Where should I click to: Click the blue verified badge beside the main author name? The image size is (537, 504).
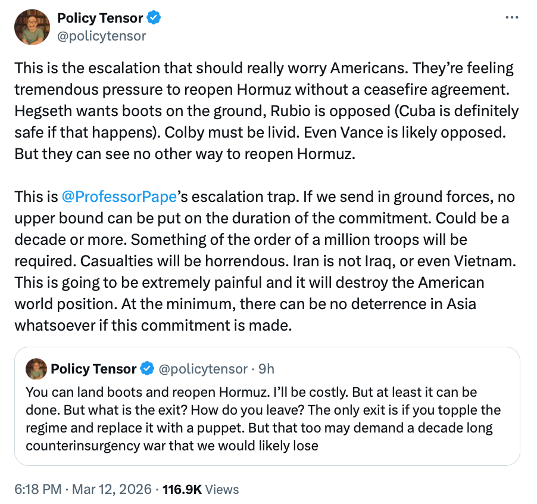tap(154, 18)
